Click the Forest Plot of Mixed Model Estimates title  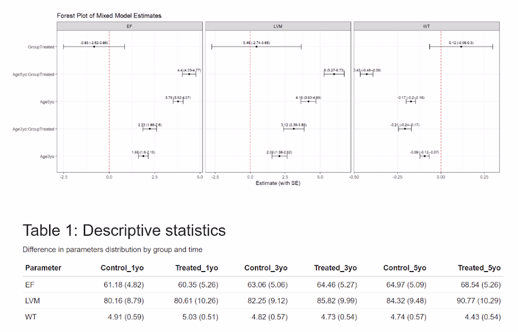109,16
